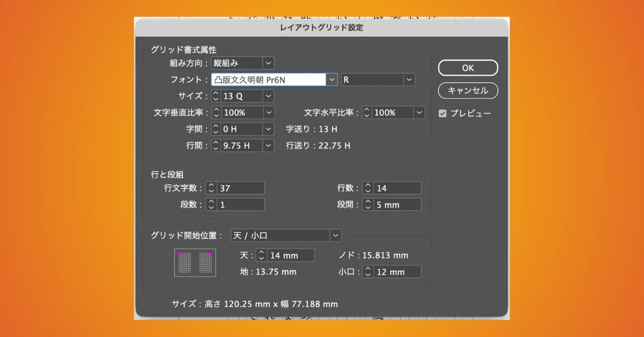
Task: Click the 字送り：13 H text
Action: [x=311, y=129]
